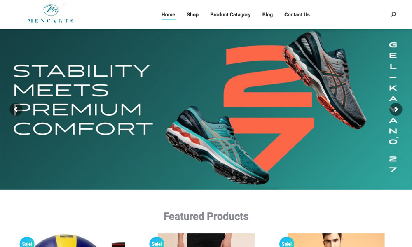Open Product Catagory menu

point(230,15)
